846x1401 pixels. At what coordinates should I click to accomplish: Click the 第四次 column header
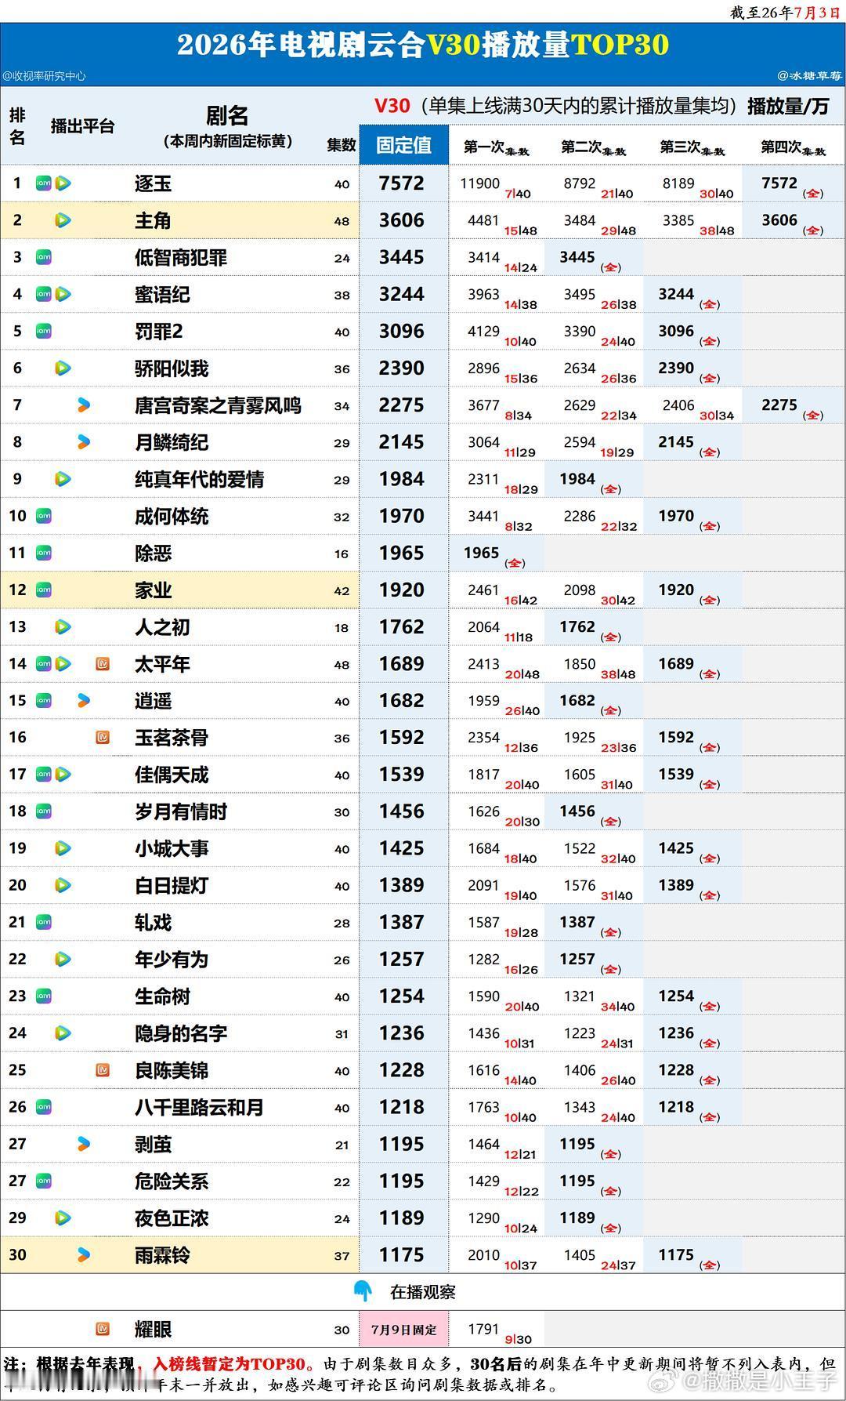(x=793, y=147)
